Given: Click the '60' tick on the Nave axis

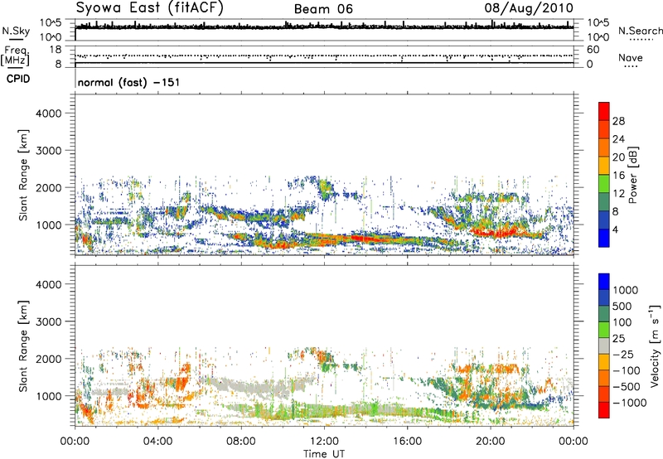Looking at the screenshot, I should click(x=593, y=50).
